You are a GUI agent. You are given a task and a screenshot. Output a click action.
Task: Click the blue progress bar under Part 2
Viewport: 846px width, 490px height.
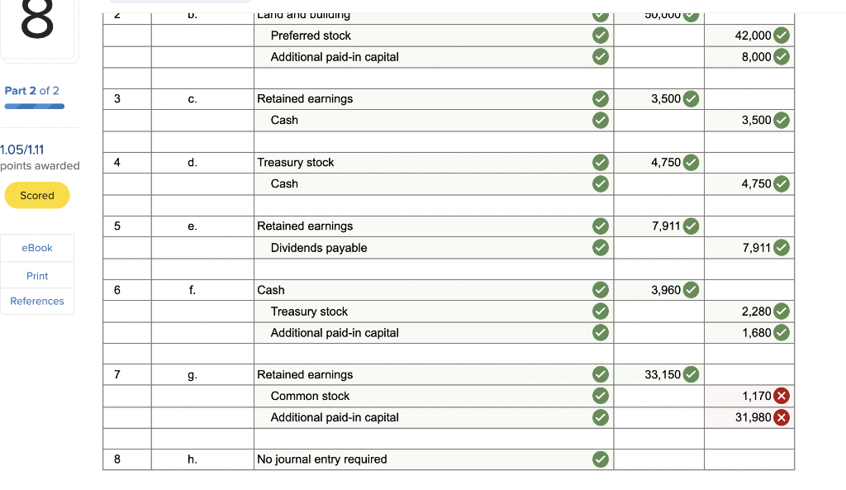pos(34,106)
